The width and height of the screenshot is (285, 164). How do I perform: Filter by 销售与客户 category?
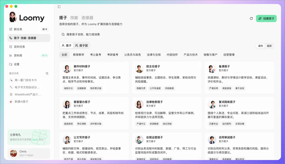coord(211,55)
